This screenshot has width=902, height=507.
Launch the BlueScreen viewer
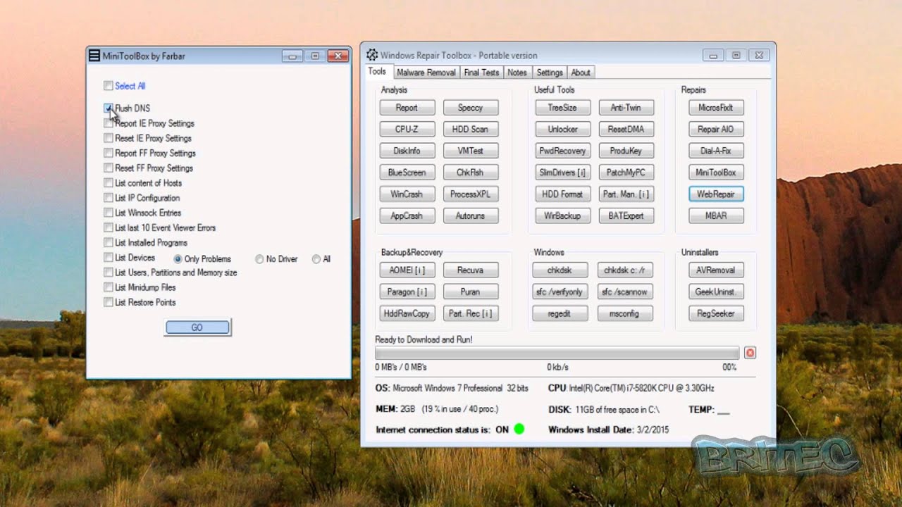click(407, 173)
